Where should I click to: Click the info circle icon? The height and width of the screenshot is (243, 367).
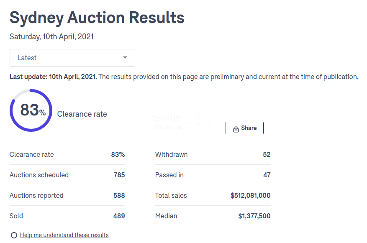14,235
